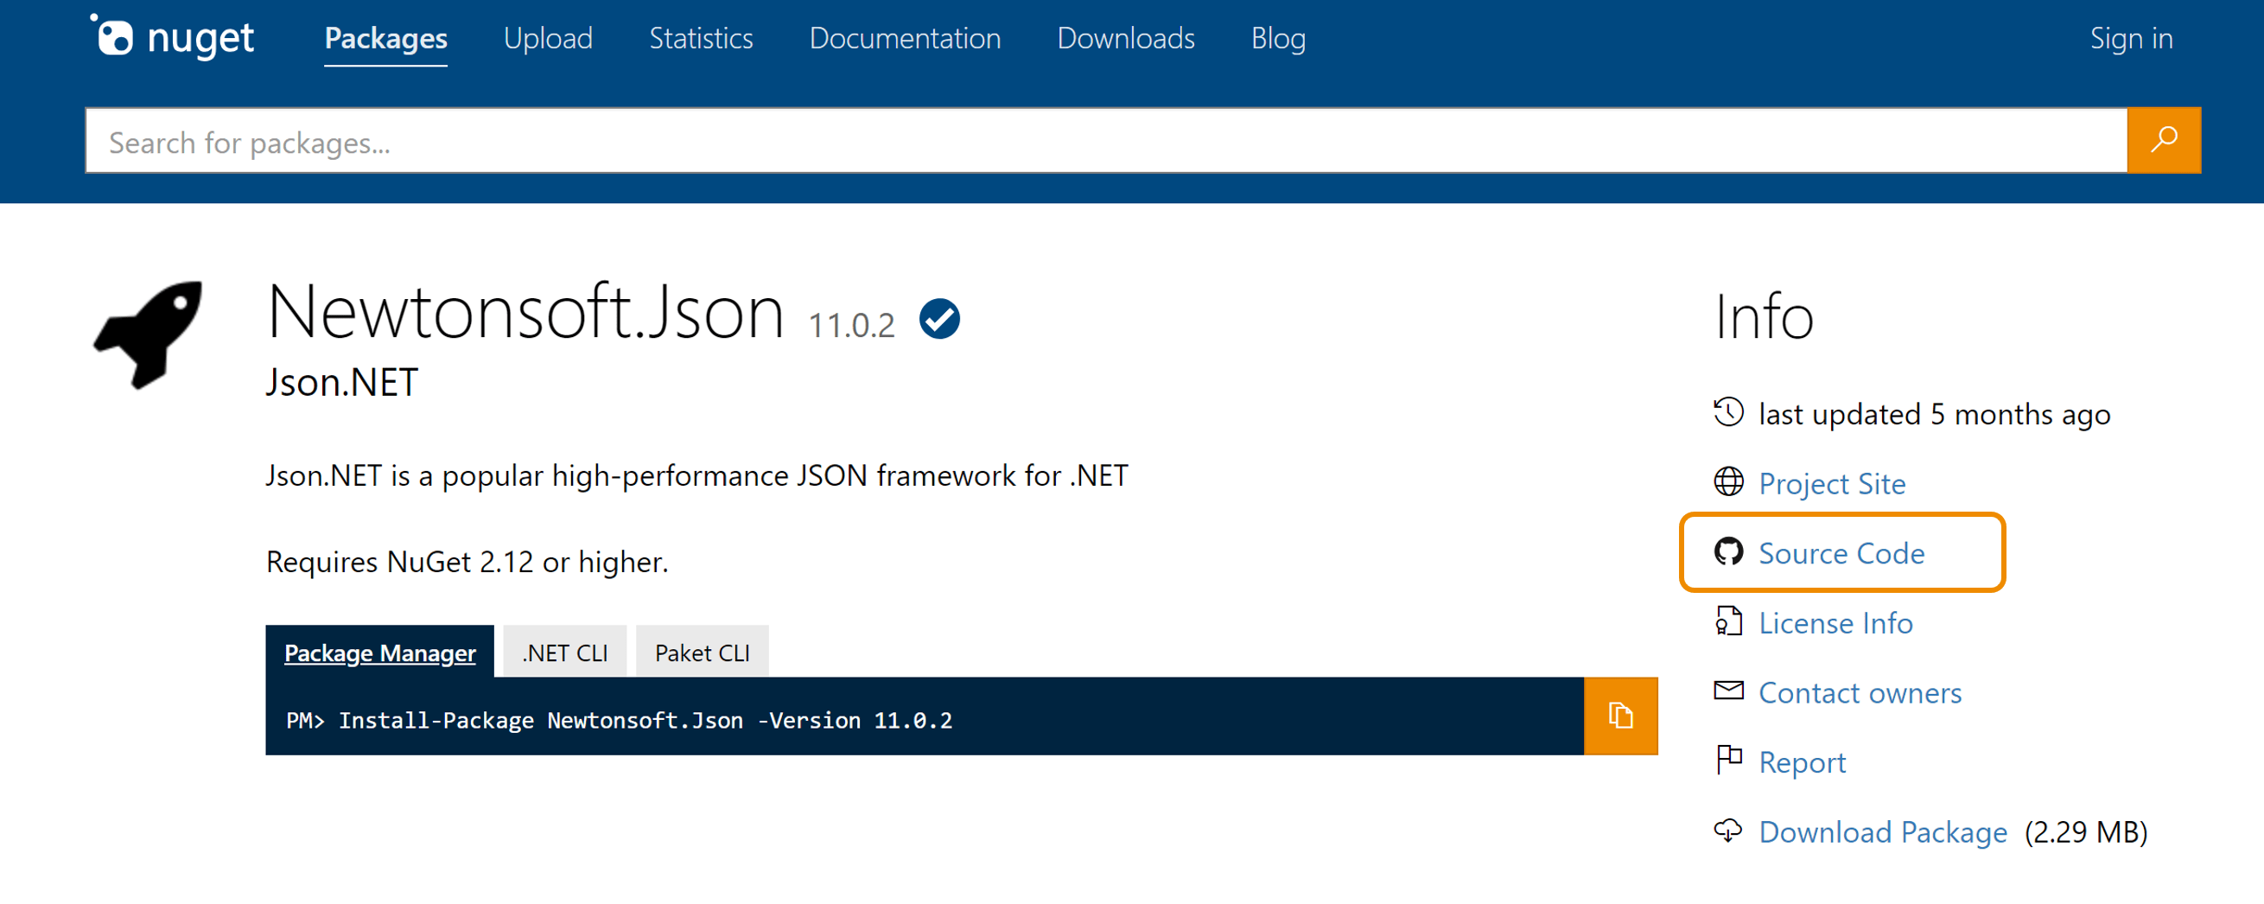Click the globe icon beside Project Site
This screenshot has width=2264, height=904.
[x=1728, y=482]
